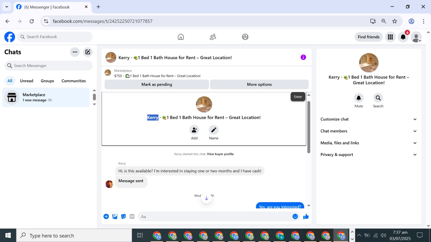Open the Facebook menu grid icon

tap(390, 37)
